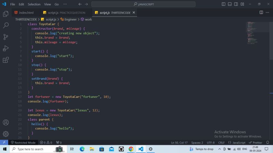Open the Mail app from taskbar
273x153 pixels.
(112, 149)
